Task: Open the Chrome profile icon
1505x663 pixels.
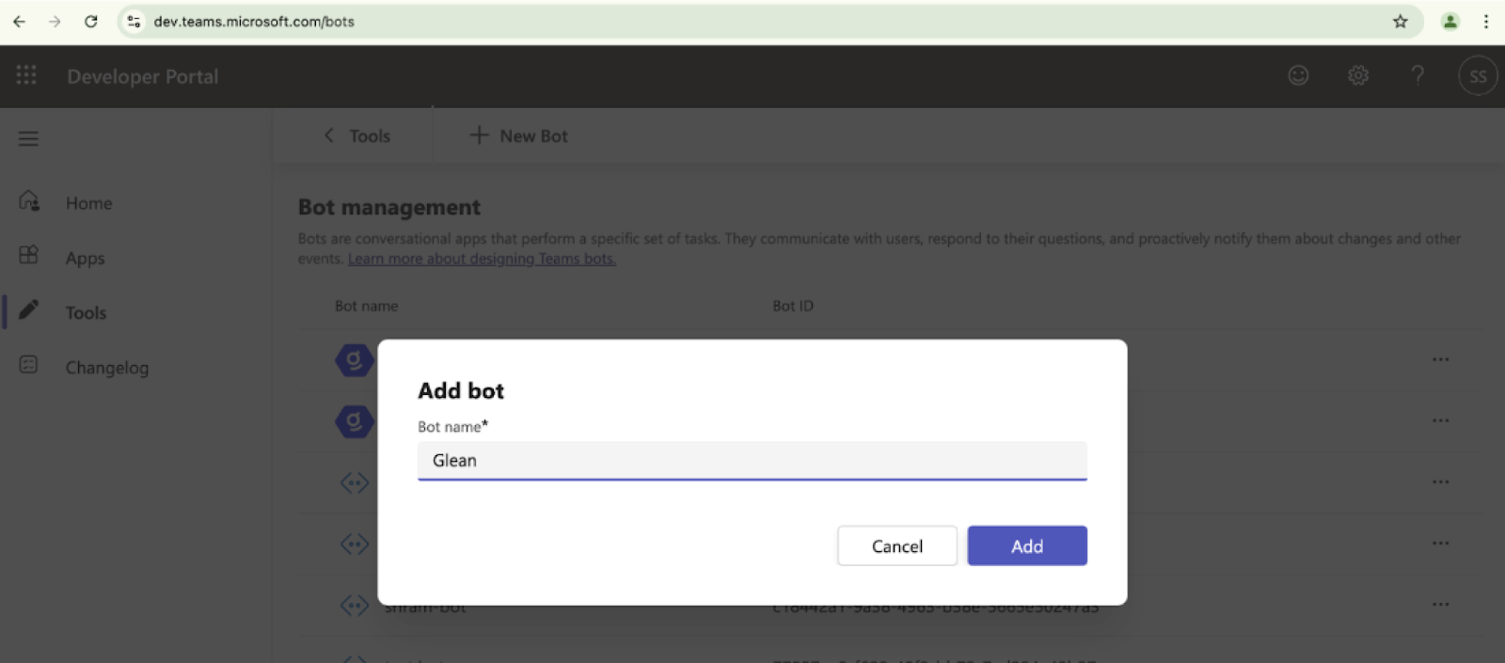Action: click(1450, 22)
